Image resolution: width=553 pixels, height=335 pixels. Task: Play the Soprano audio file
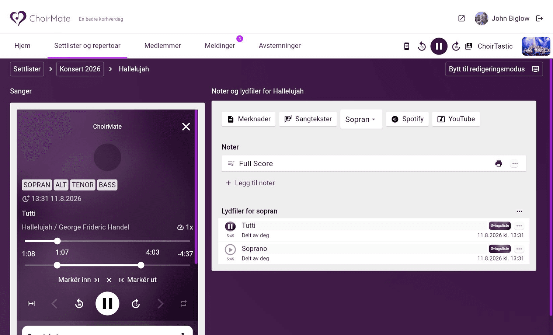tap(230, 249)
